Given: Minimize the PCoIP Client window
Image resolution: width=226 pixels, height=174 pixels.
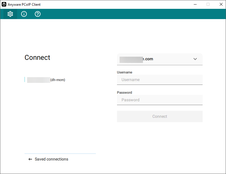Looking at the screenshot, I should click(x=195, y=4).
